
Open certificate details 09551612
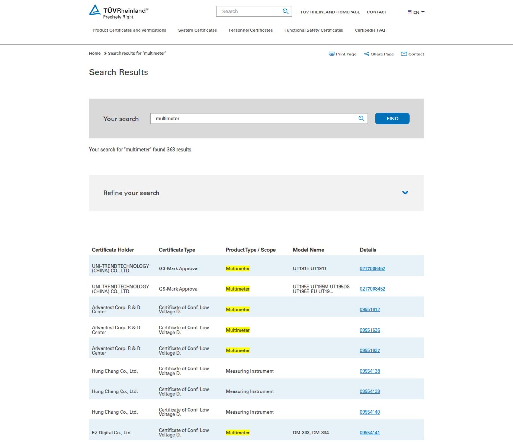point(370,309)
